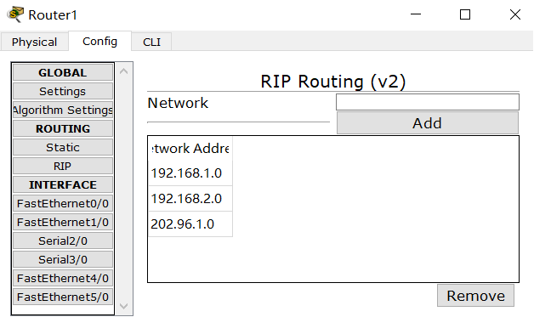Select the Config tab
This screenshot has width=534, height=334.
(x=99, y=41)
